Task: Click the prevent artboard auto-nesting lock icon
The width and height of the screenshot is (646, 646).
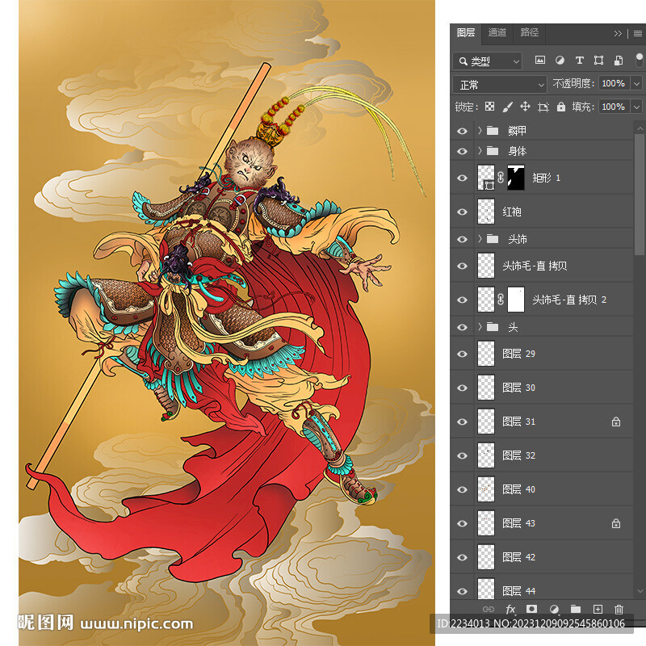Action: click(543, 107)
